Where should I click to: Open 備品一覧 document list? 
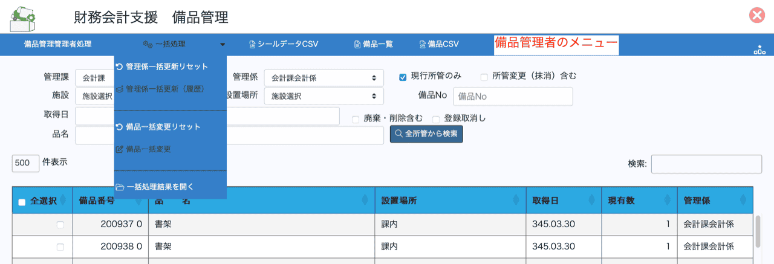point(374,44)
